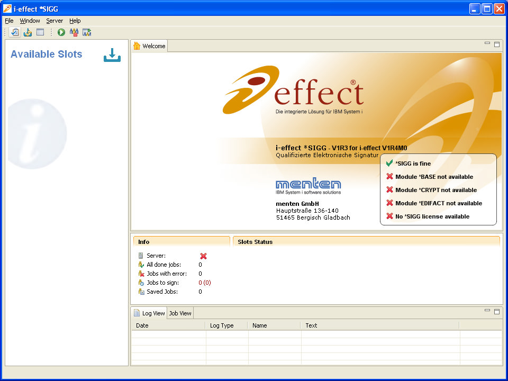This screenshot has width=508, height=381.
Task: Click the blue tray import toolbar icon
Action: 28,32
